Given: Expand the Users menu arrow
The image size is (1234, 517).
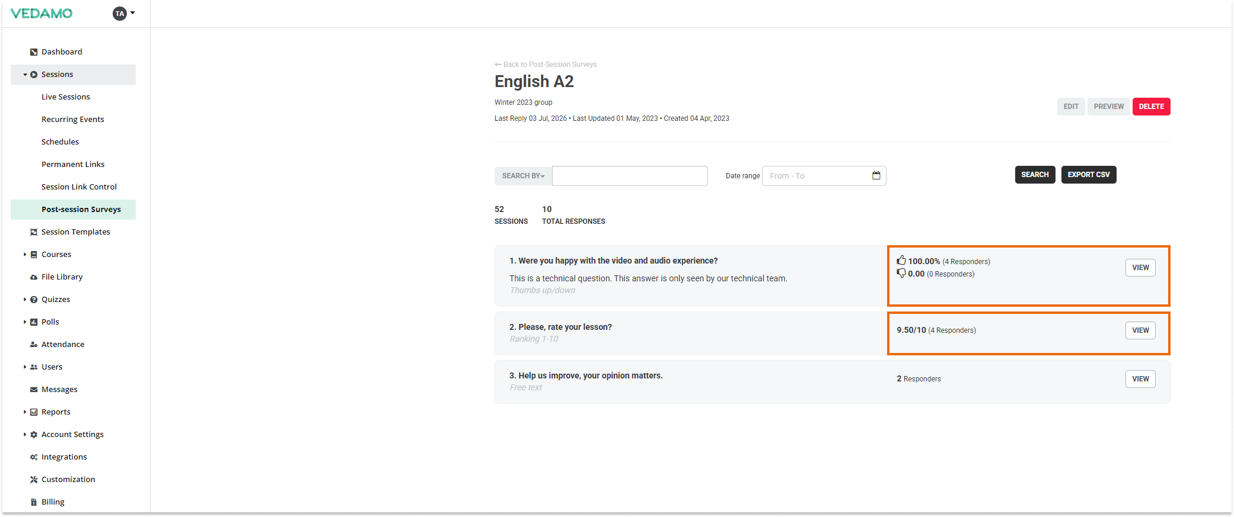Looking at the screenshot, I should tap(25, 367).
